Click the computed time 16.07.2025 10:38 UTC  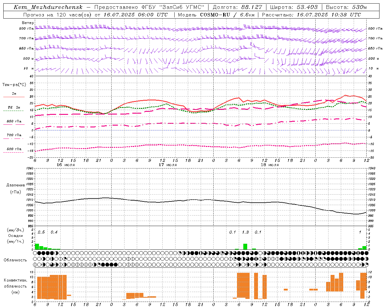(x=329, y=15)
